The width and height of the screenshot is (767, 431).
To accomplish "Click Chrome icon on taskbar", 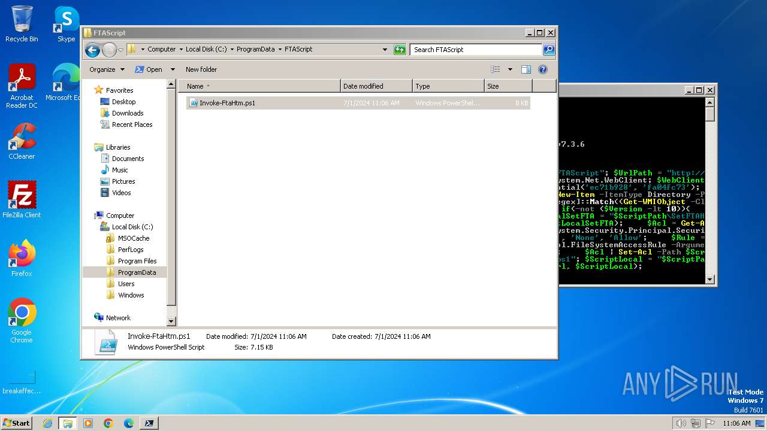I will pyautogui.click(x=108, y=423).
